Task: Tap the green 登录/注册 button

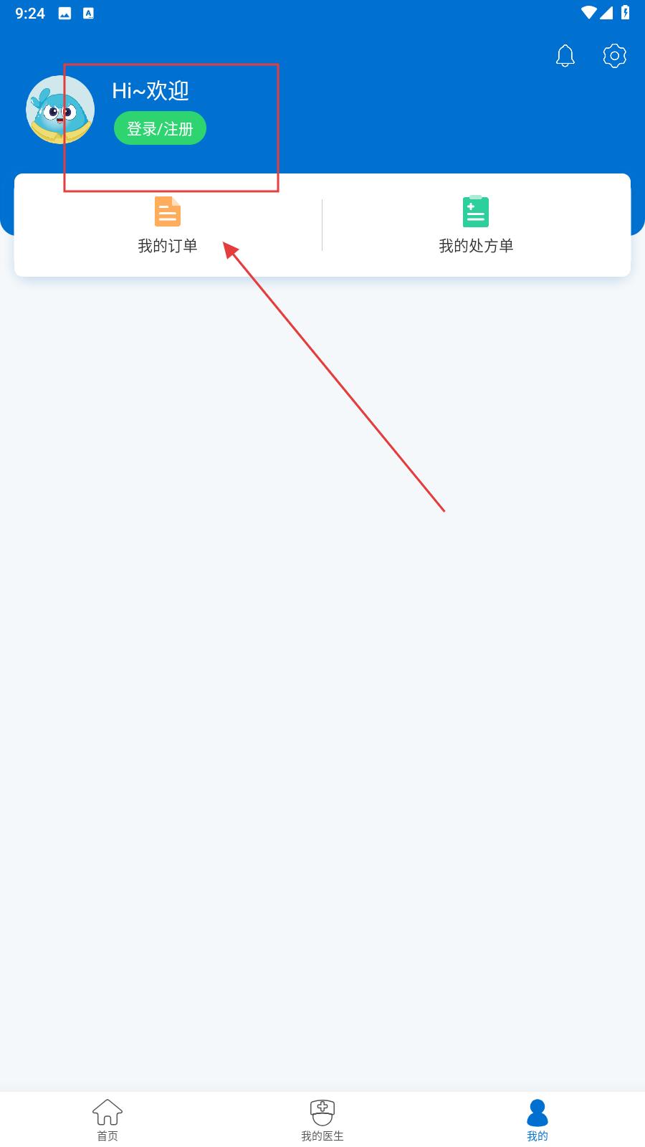Action: pyautogui.click(x=160, y=128)
